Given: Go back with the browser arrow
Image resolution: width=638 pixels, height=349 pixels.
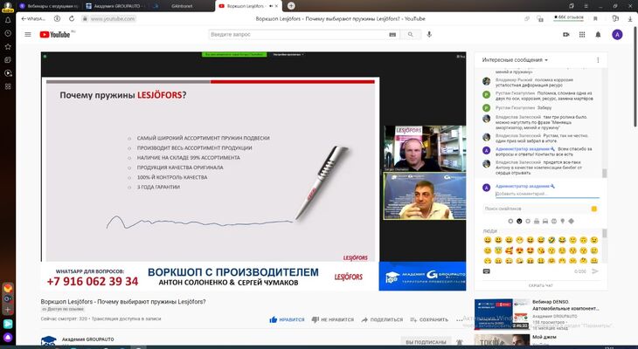Looking at the screenshot, I should [x=24, y=18].
